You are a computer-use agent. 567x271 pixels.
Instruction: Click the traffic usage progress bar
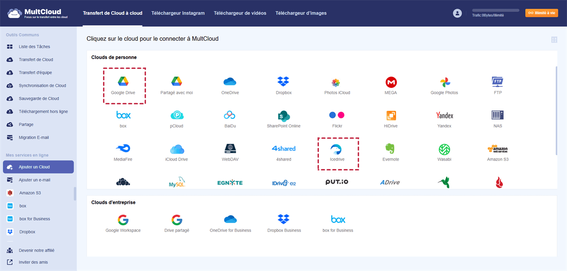(x=496, y=10)
